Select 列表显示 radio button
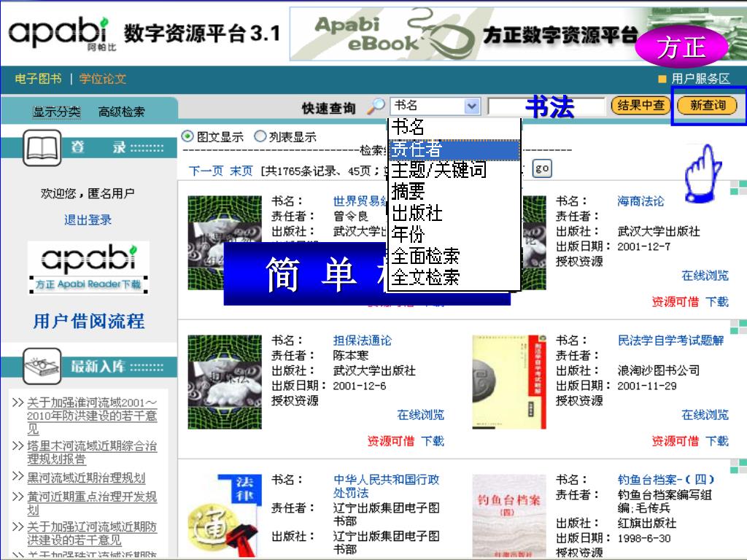This screenshot has width=747, height=560. (x=260, y=136)
